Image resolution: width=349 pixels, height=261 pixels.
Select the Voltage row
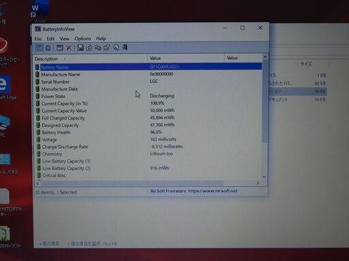click(149, 139)
